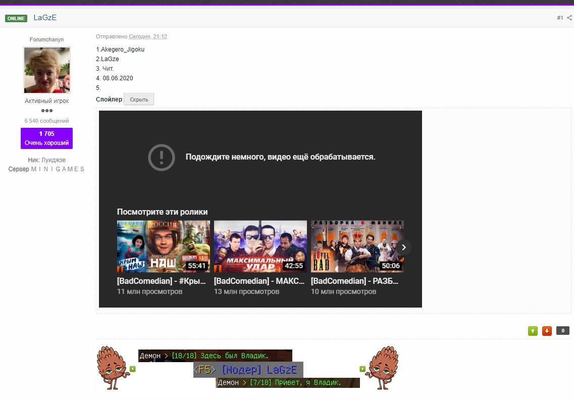Click the "1 705 Очень хороший" reputation badge
The width and height of the screenshot is (574, 400).
pyautogui.click(x=46, y=138)
